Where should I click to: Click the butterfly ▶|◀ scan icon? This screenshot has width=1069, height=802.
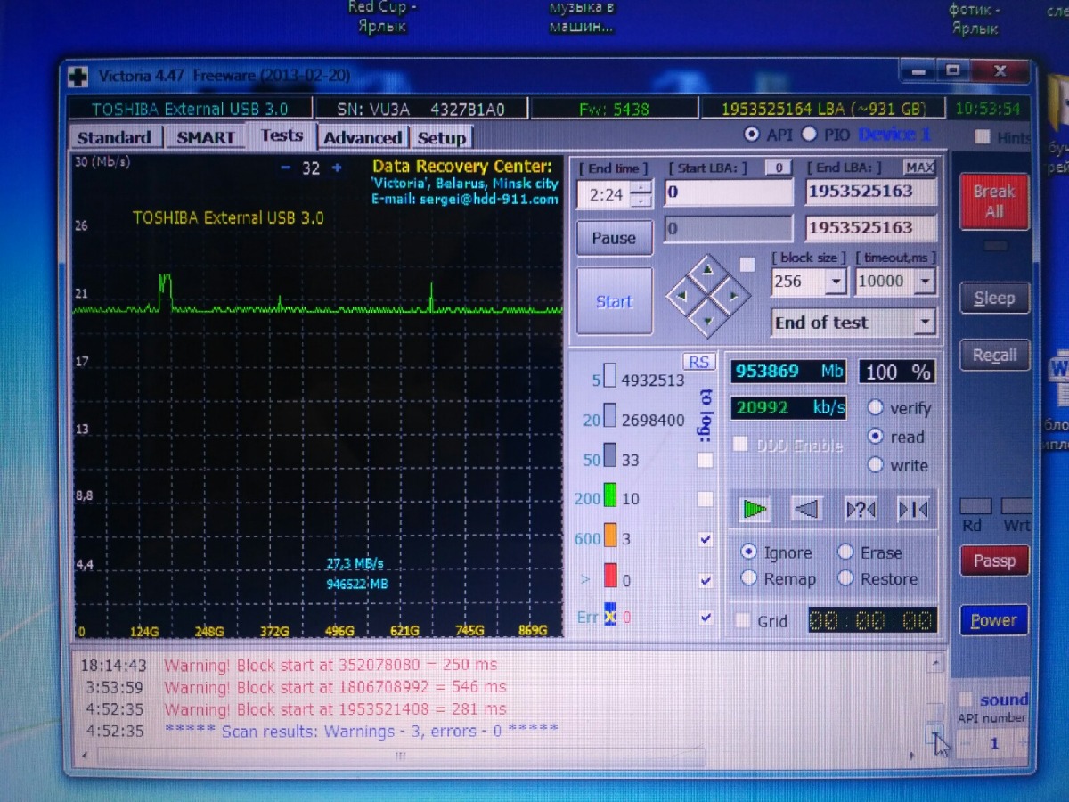[x=913, y=509]
